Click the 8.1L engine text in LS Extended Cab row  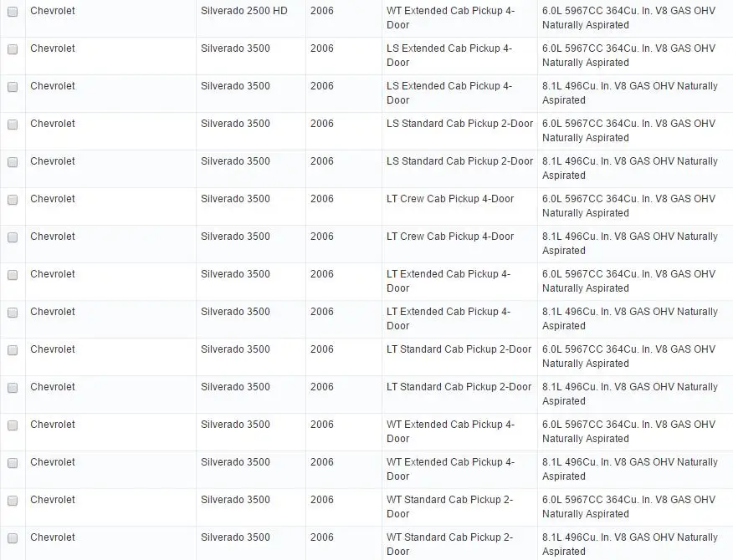click(630, 93)
